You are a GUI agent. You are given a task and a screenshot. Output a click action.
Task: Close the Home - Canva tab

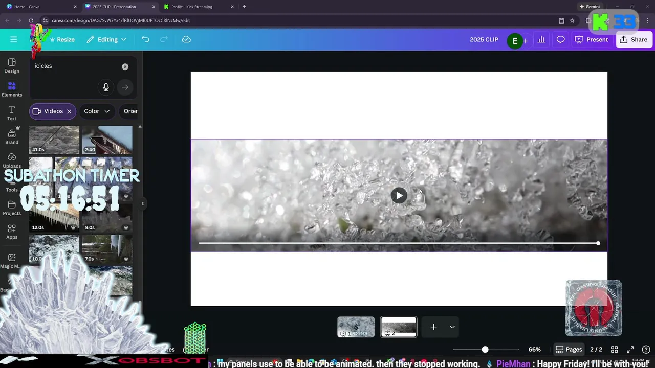click(x=75, y=7)
